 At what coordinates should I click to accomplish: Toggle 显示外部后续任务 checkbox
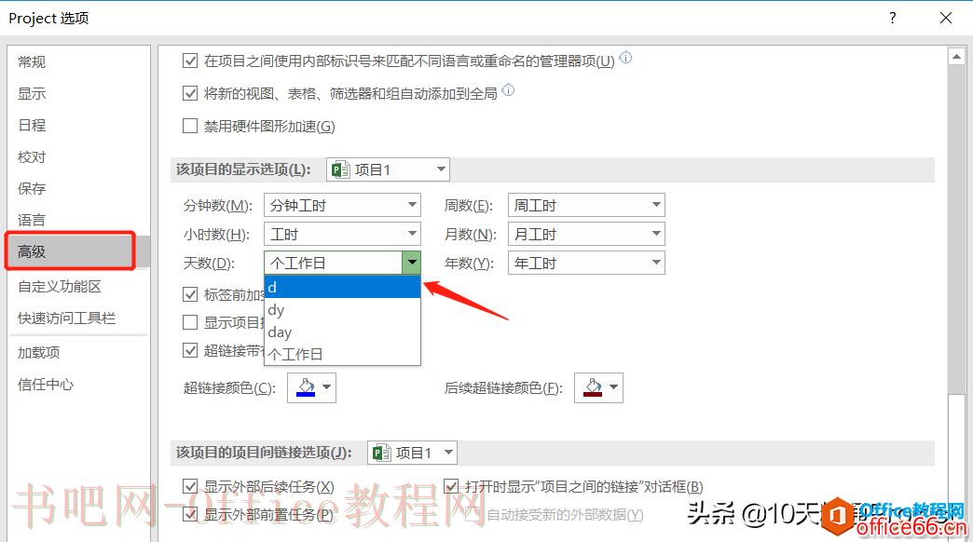pos(190,487)
